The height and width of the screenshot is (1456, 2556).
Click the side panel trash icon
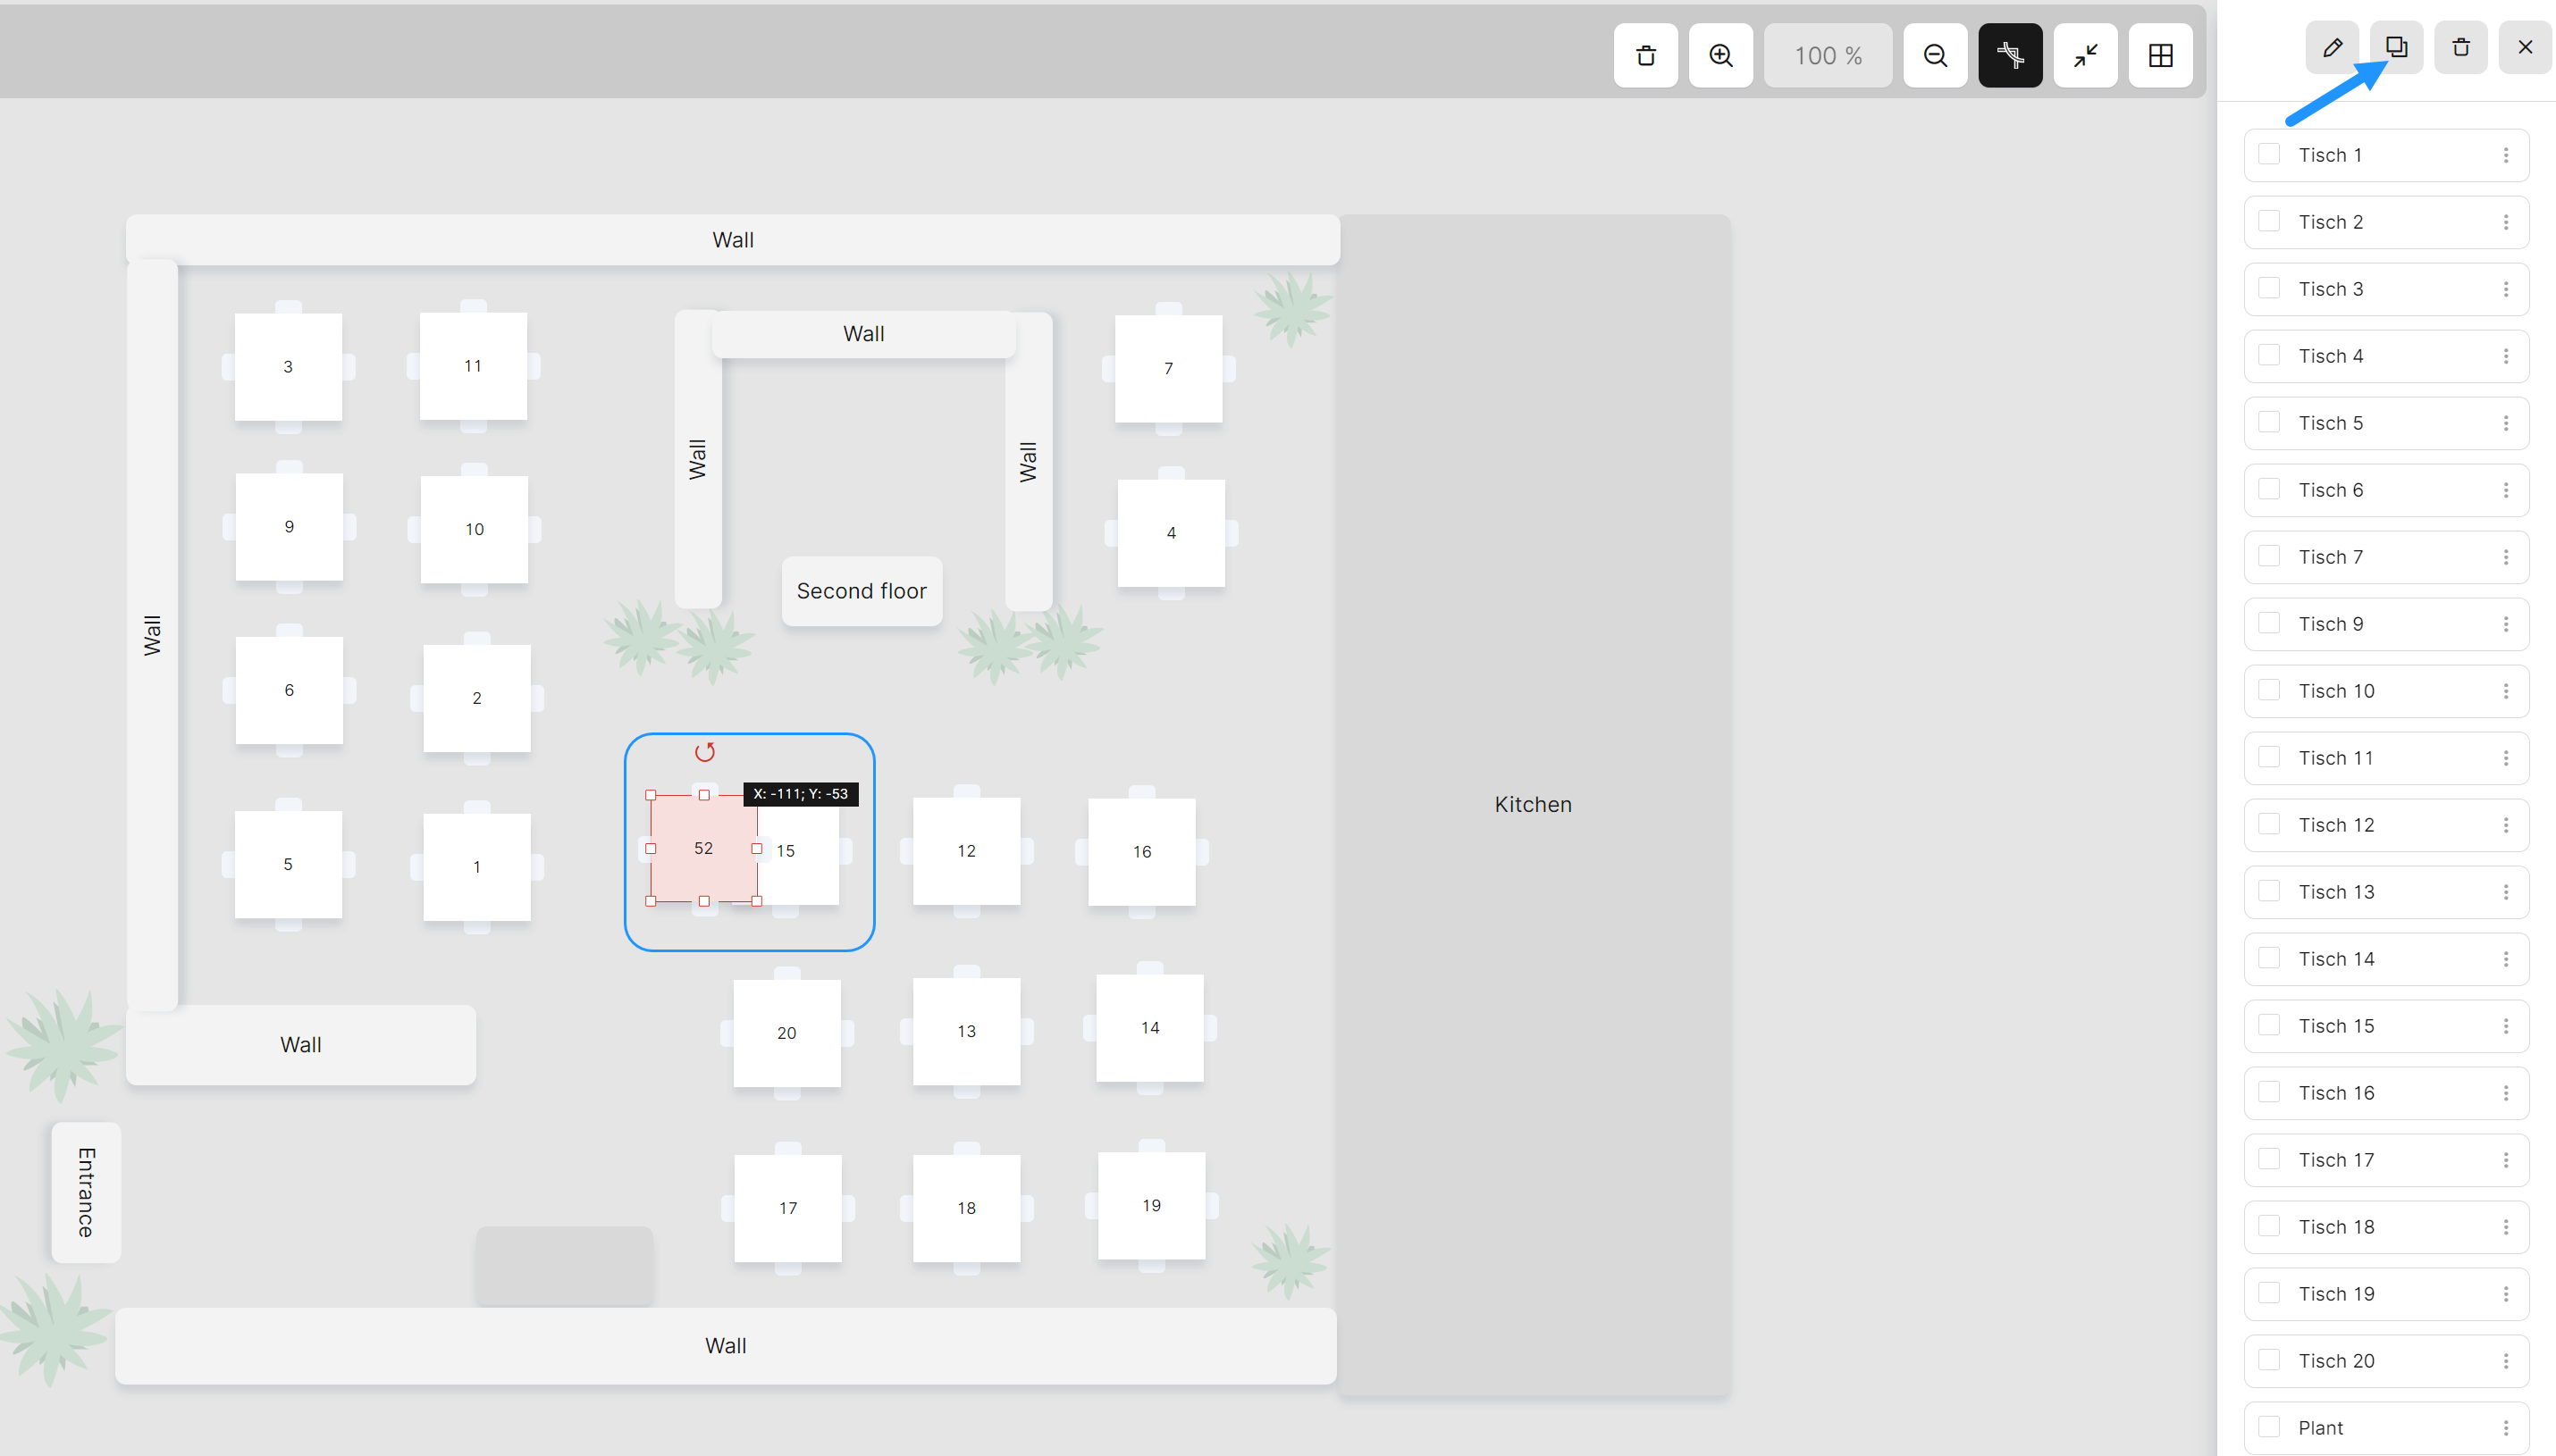tap(2461, 47)
